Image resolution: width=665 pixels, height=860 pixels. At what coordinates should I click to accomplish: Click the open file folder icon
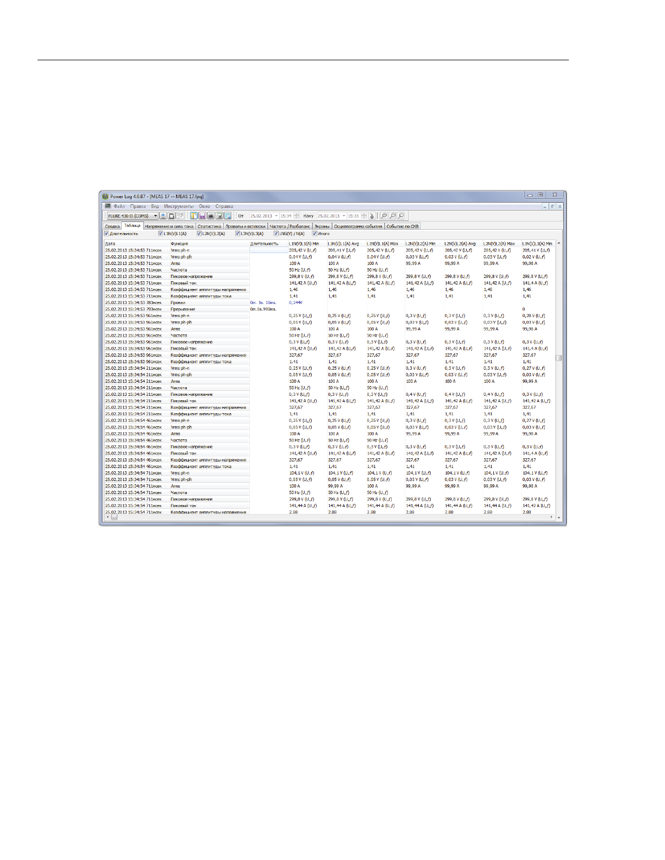[x=193, y=216]
